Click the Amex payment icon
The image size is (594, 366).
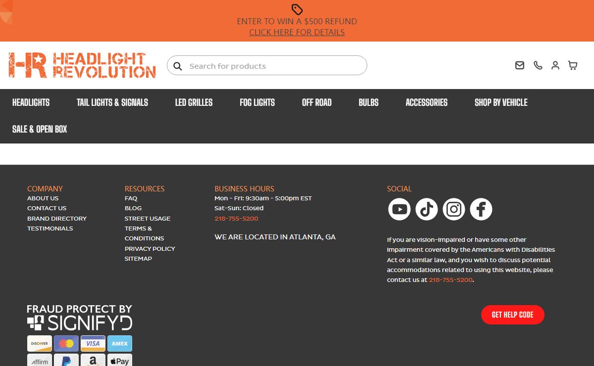coord(120,343)
